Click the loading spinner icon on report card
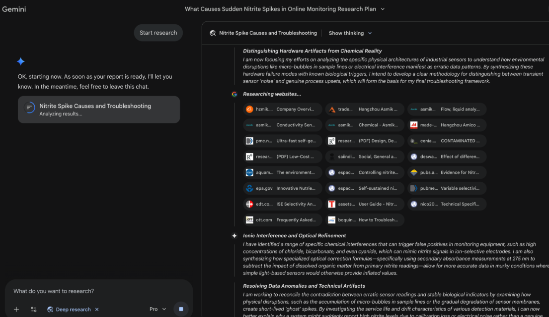This screenshot has width=549, height=317. pos(29,107)
